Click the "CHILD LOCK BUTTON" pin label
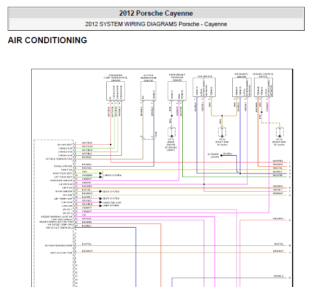The height and width of the screenshot is (287, 314). tap(61, 253)
